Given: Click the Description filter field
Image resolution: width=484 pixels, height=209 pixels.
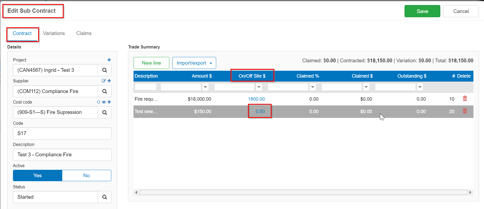Looking at the screenshot, I should [x=146, y=87].
